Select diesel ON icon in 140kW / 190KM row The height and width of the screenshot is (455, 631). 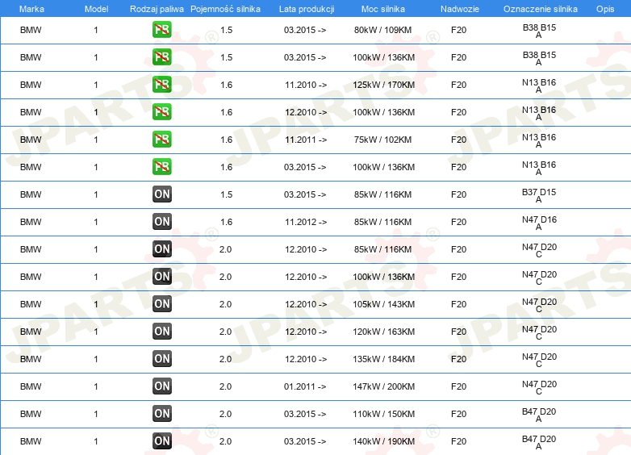pos(161,441)
